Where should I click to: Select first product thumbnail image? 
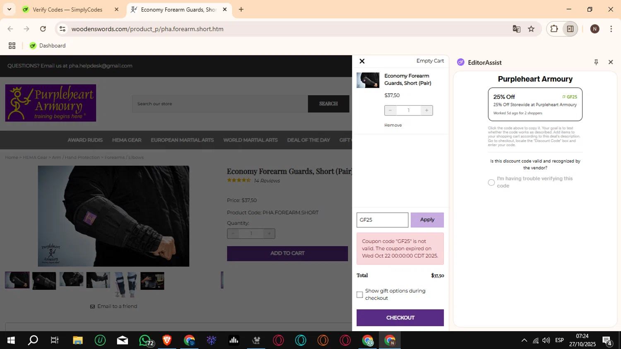[x=17, y=280]
